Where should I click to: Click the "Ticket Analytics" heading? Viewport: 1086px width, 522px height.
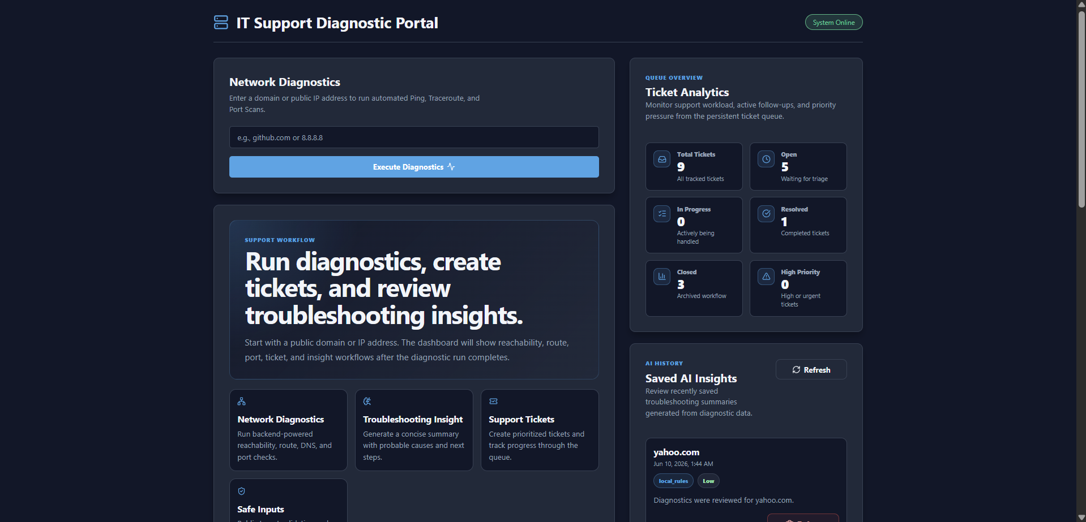click(x=687, y=92)
